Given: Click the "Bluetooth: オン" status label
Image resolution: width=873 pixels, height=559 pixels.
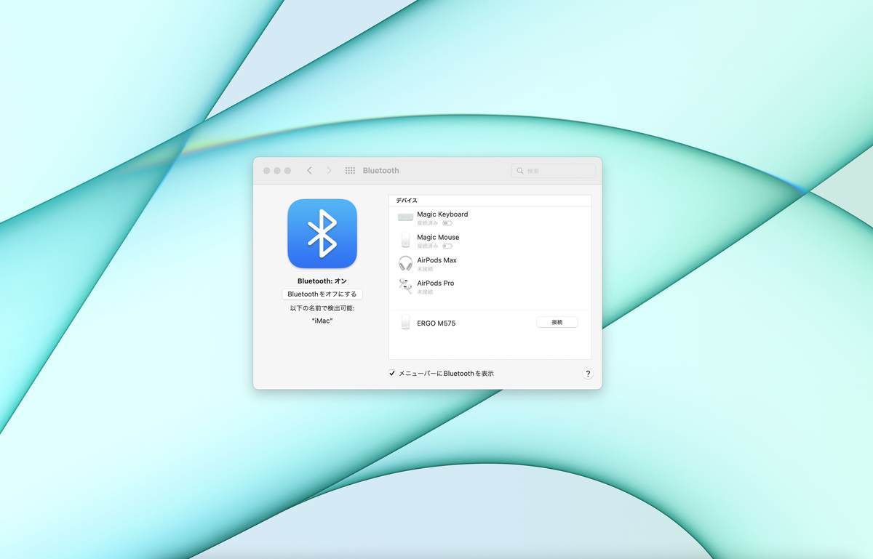Looking at the screenshot, I should (x=322, y=281).
